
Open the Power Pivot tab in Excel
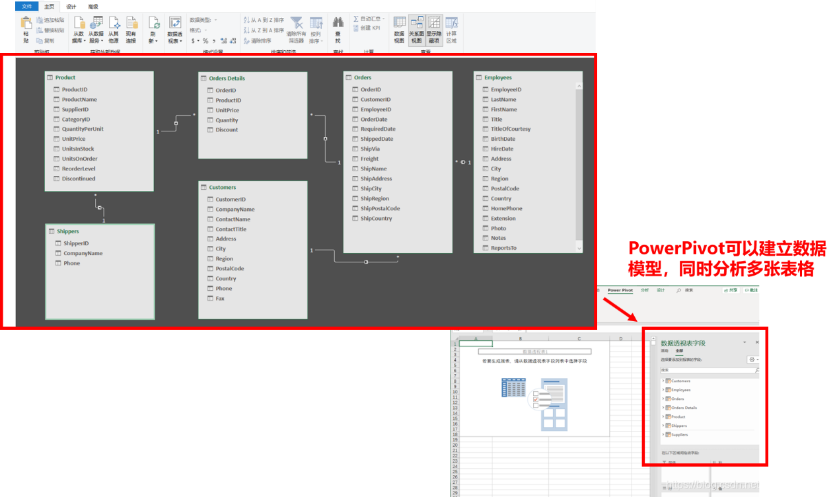point(620,290)
